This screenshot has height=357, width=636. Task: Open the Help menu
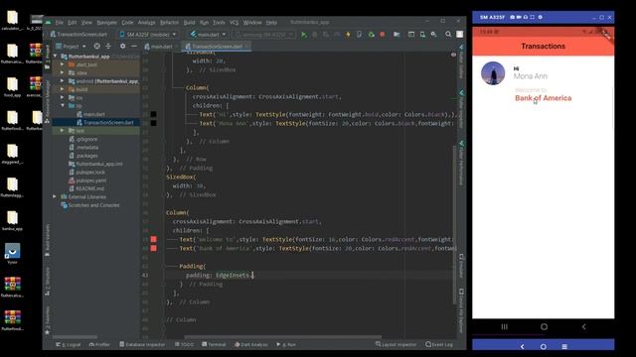[x=271, y=22]
